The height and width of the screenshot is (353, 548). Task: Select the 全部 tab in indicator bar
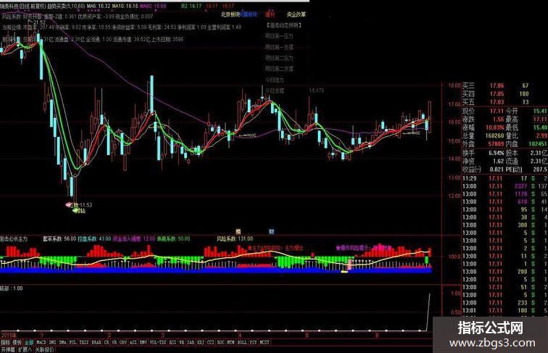coord(29,343)
